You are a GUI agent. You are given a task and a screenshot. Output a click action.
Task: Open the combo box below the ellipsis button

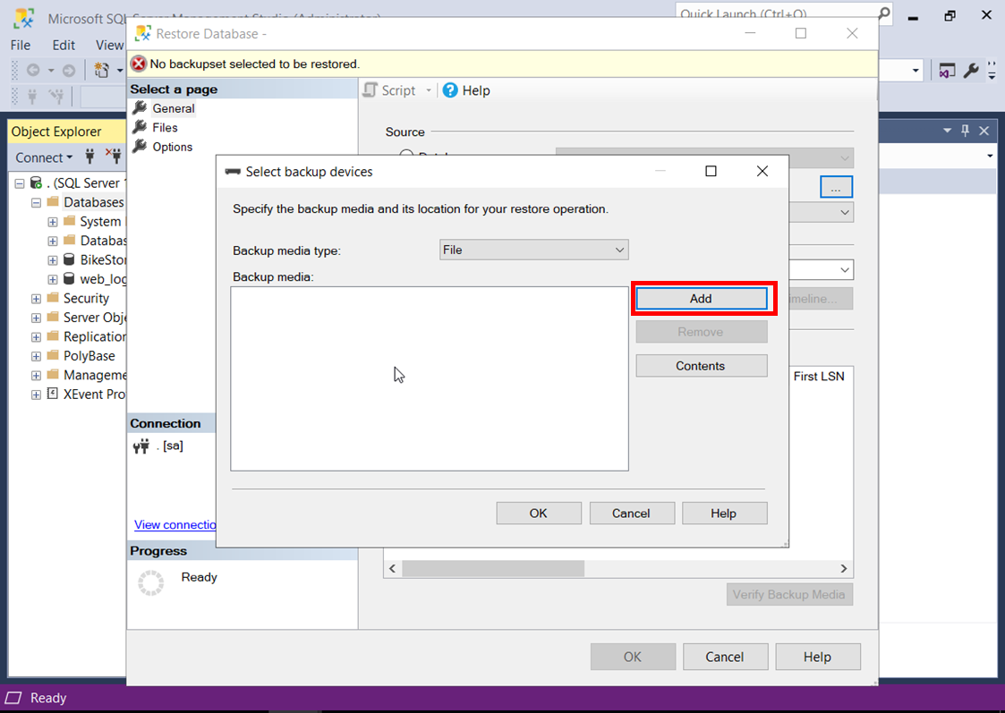pos(821,212)
